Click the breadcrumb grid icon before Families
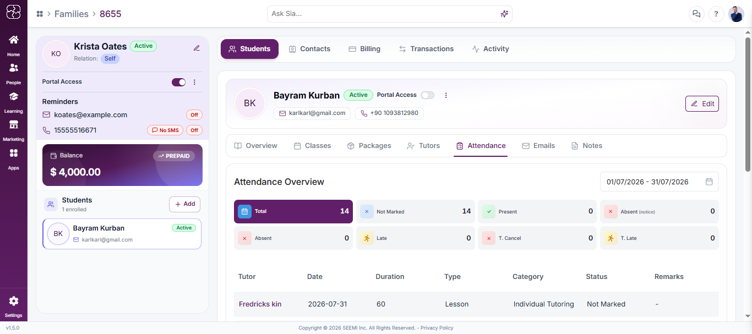Image resolution: width=752 pixels, height=334 pixels. [40, 14]
